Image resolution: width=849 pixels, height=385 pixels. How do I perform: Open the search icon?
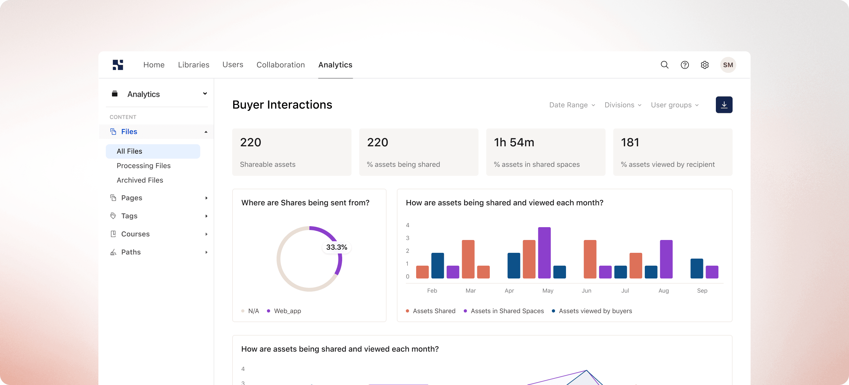point(664,65)
